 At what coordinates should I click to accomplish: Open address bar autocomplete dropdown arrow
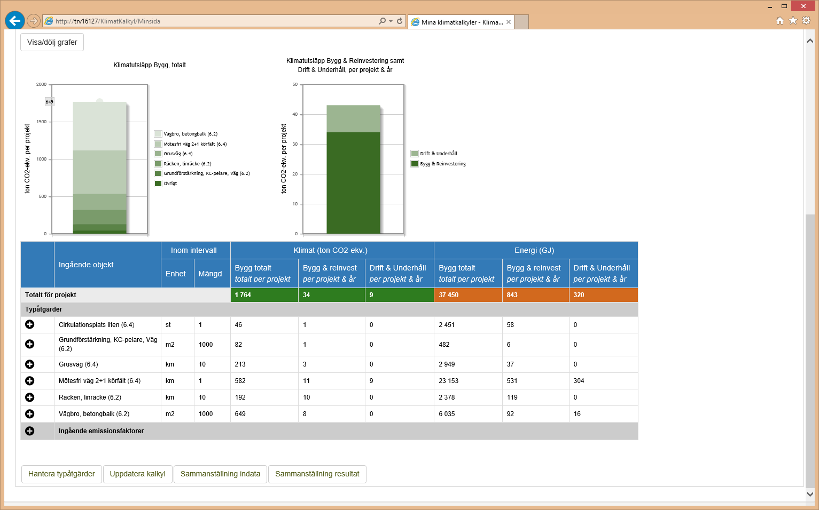[x=391, y=21]
